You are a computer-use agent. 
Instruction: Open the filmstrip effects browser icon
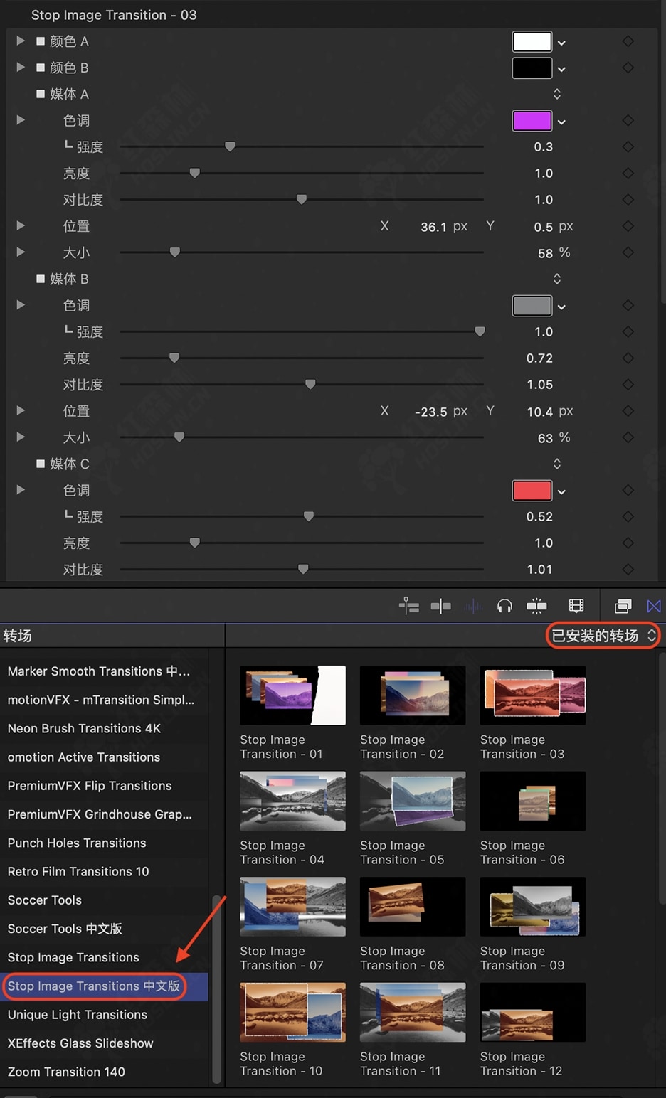576,606
